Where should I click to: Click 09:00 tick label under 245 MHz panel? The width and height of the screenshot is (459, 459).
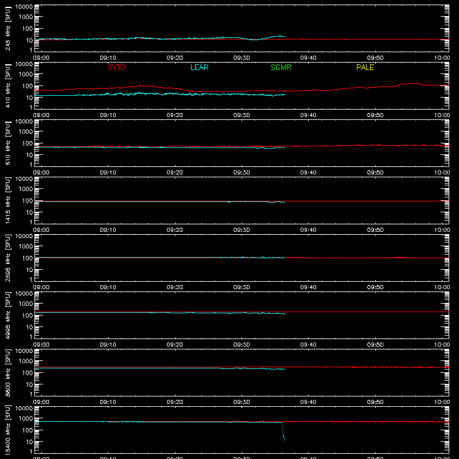click(41, 58)
